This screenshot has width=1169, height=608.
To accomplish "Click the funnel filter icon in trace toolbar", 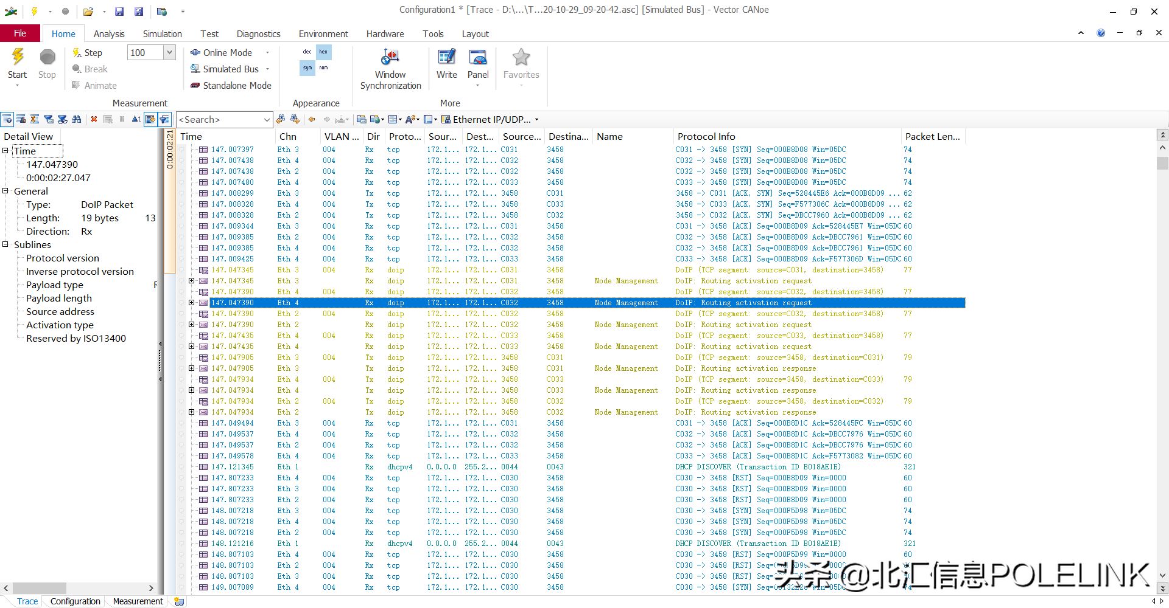I will tap(48, 119).
